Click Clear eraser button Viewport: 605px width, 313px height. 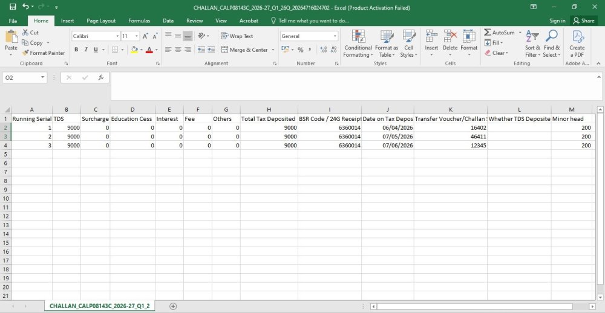point(496,53)
